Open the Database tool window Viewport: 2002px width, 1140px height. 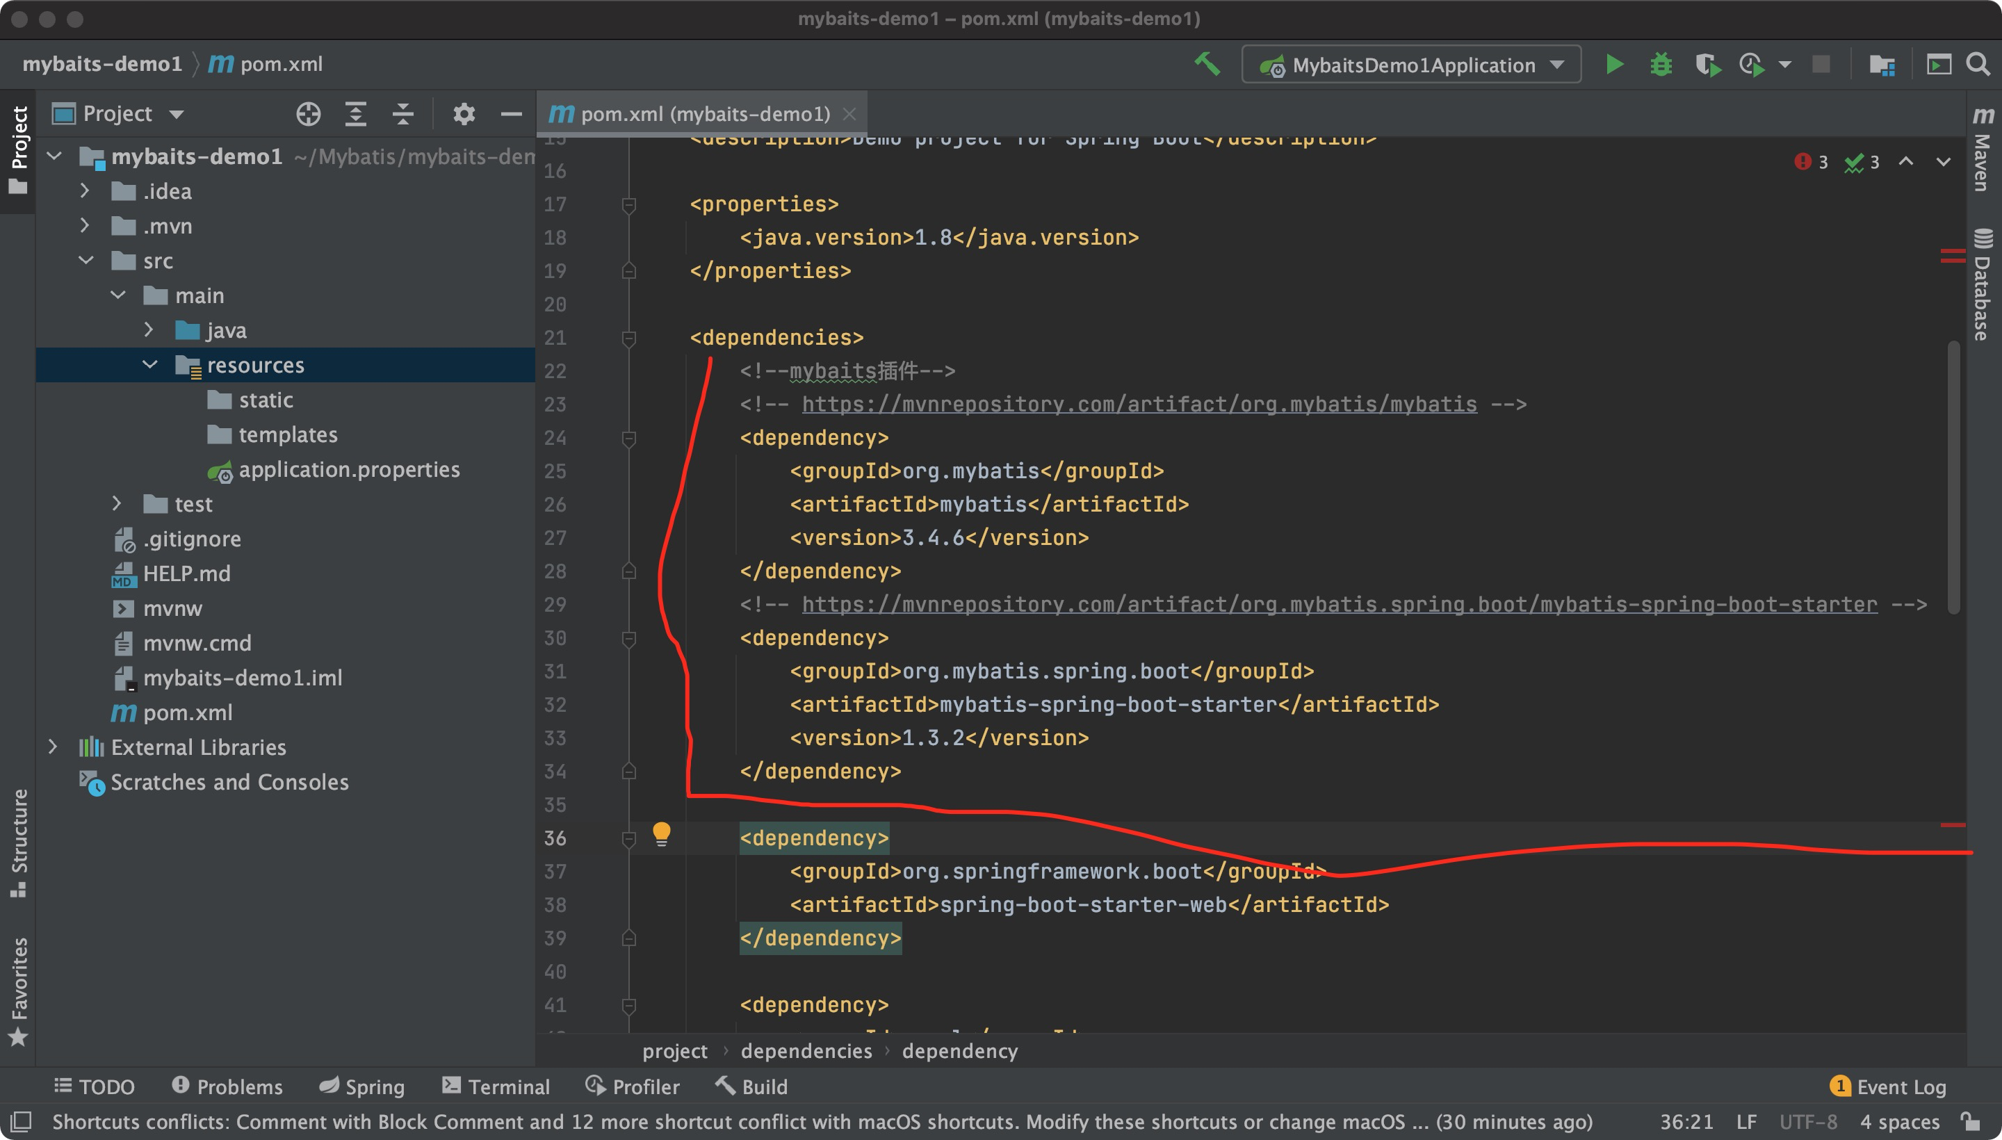tap(1983, 285)
